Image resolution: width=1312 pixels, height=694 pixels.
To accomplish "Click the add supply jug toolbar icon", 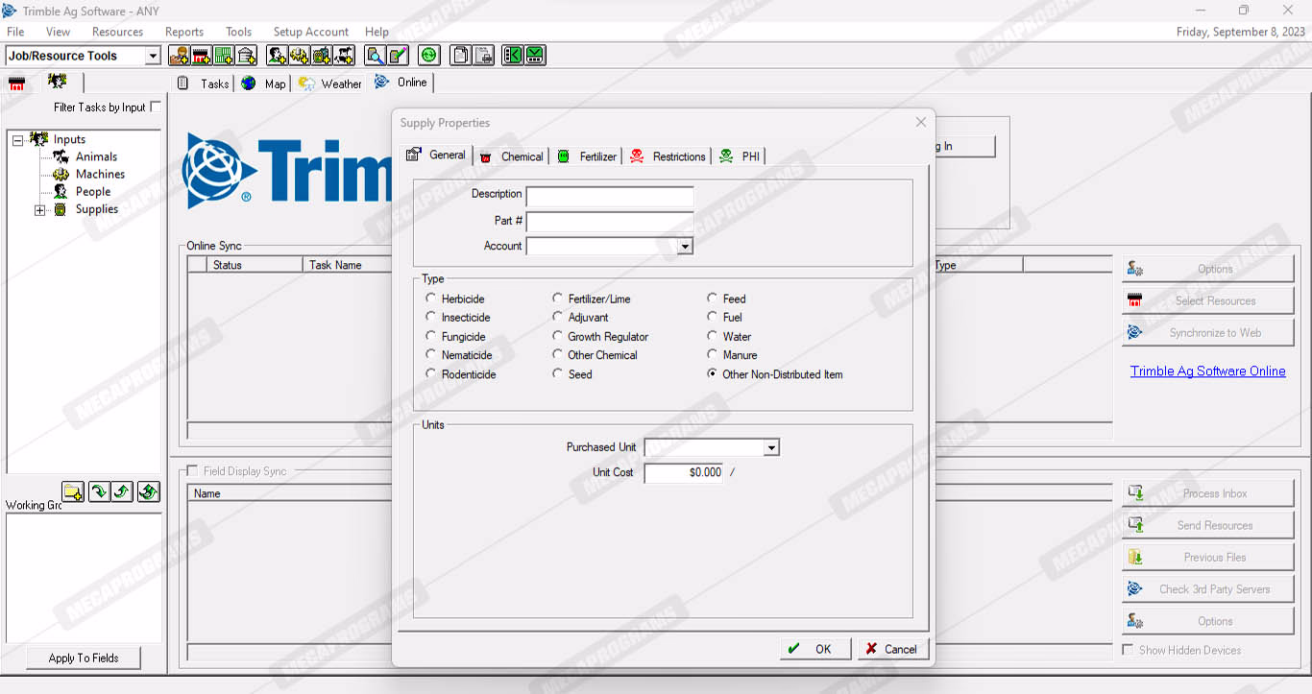I will 322,56.
